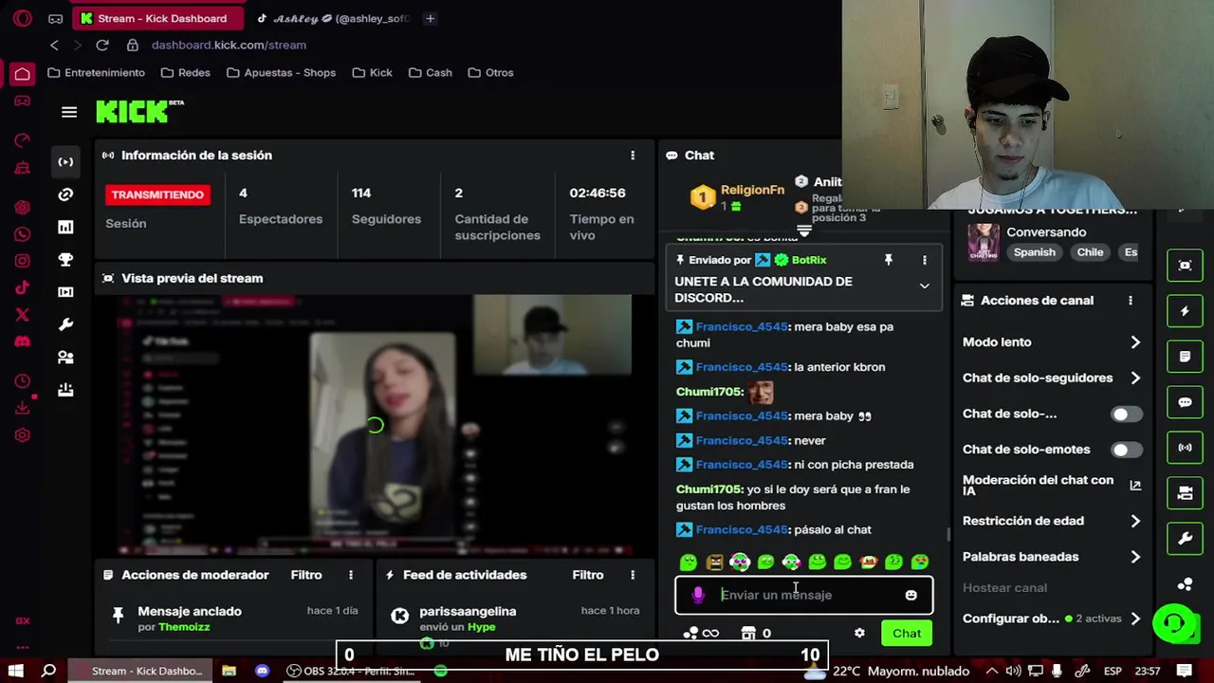The image size is (1214, 683).
Task: Open the Redes bookmarks folder
Action: click(186, 72)
